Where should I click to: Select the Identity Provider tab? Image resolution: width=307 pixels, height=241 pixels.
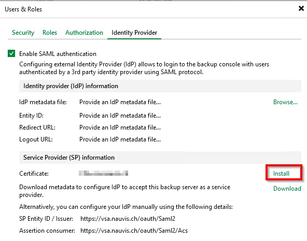134,33
